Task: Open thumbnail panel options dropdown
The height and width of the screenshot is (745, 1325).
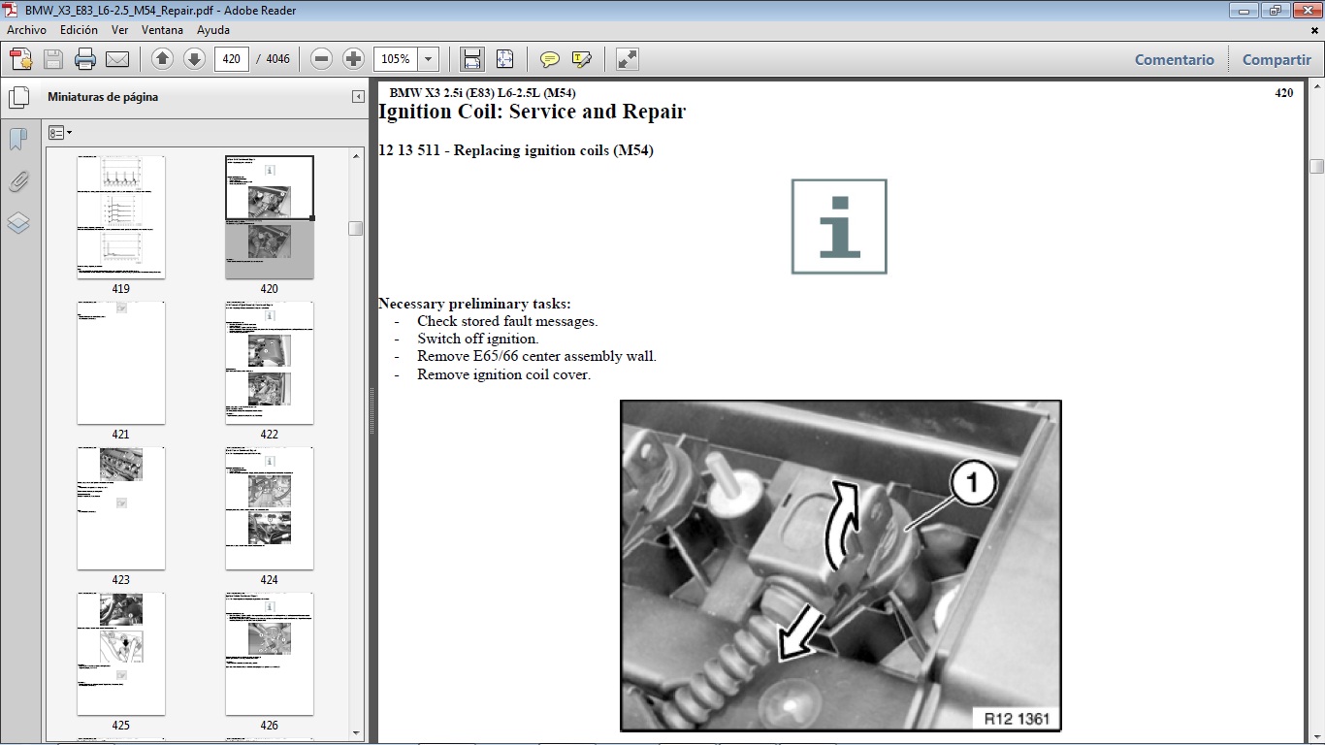Action: tap(59, 133)
